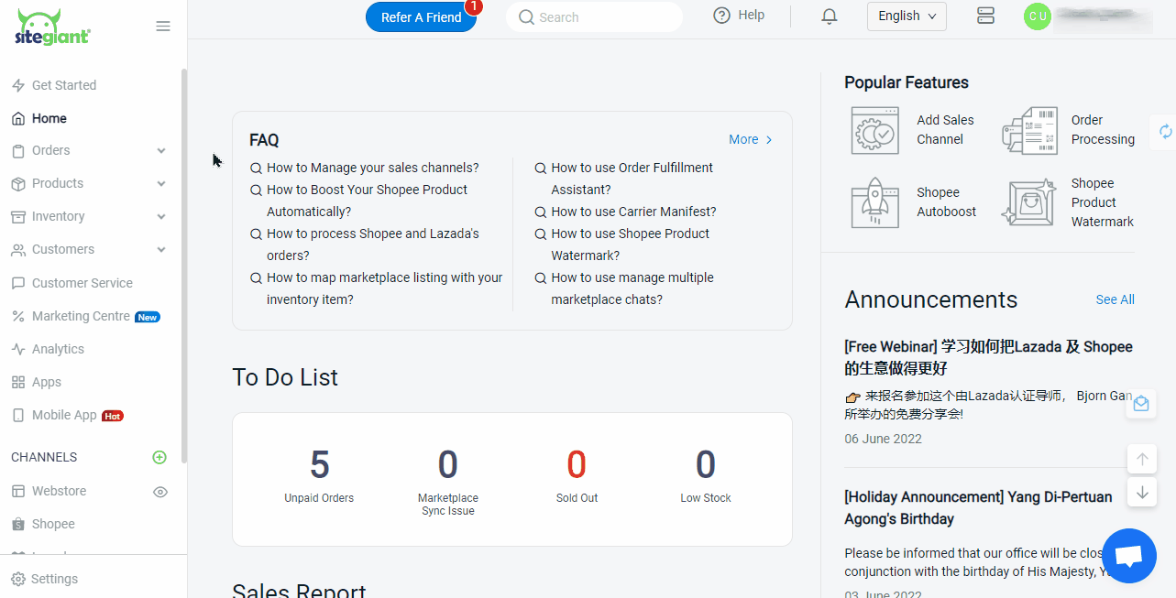The height and width of the screenshot is (598, 1176).
Task: Open FAQ: How to use Shopee Product Watermark
Action: point(630,245)
